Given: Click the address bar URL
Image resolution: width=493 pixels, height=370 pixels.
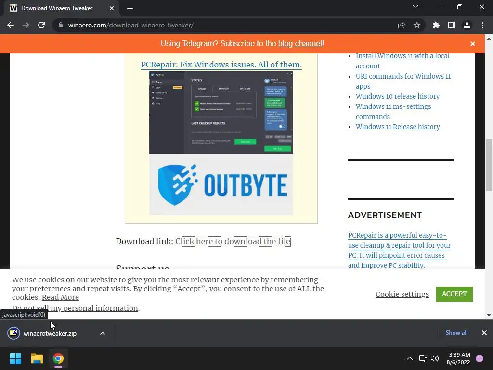Looking at the screenshot, I should (131, 25).
